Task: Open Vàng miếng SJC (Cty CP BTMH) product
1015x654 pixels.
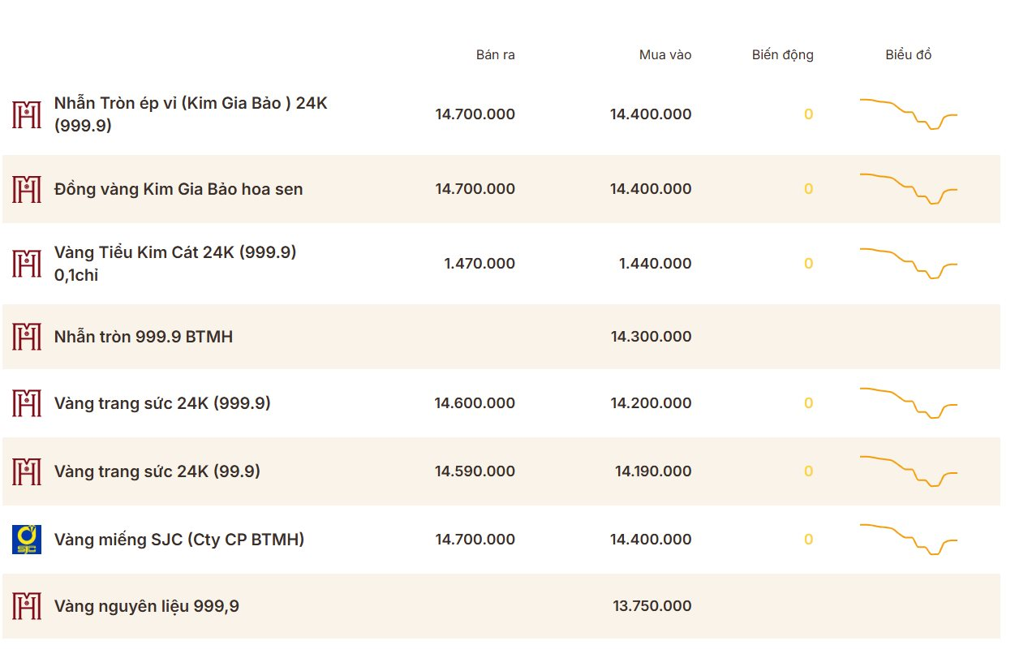Action: [179, 540]
